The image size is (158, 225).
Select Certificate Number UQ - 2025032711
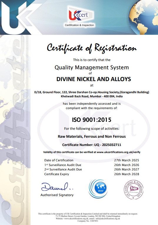pos(92,145)
